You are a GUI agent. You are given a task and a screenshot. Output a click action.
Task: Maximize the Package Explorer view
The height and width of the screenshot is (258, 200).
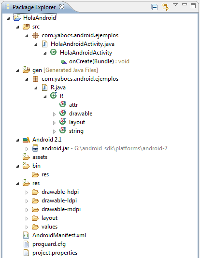click(x=193, y=6)
